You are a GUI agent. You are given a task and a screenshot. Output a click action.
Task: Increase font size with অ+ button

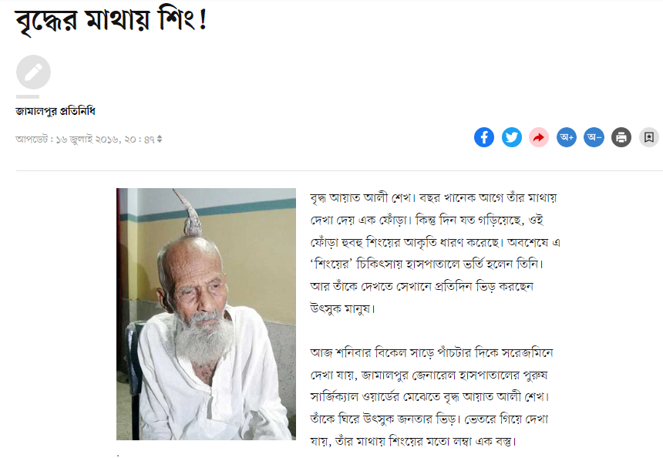[x=567, y=137]
